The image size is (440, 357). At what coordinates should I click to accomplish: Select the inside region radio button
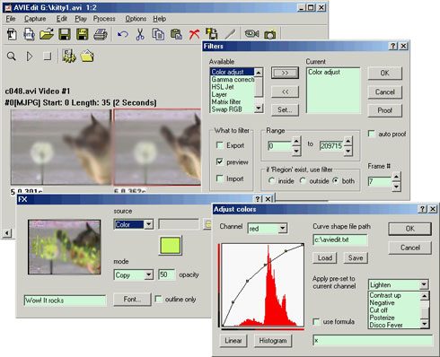coord(272,180)
